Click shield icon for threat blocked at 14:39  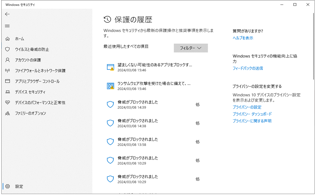click(x=110, y=104)
